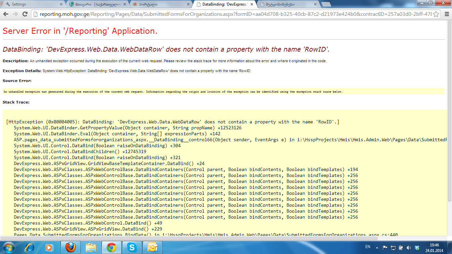This screenshot has width=452, height=254.
Task: Open the EN language selector
Action: 368,247
